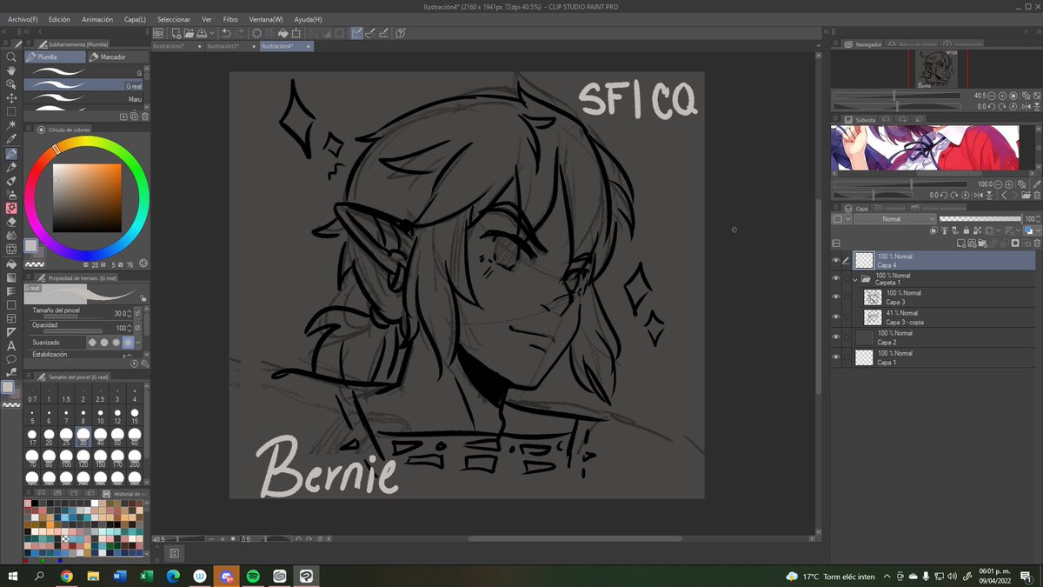Collapse the Carpeta 1 folder
This screenshot has height=587, width=1043.
855,279
